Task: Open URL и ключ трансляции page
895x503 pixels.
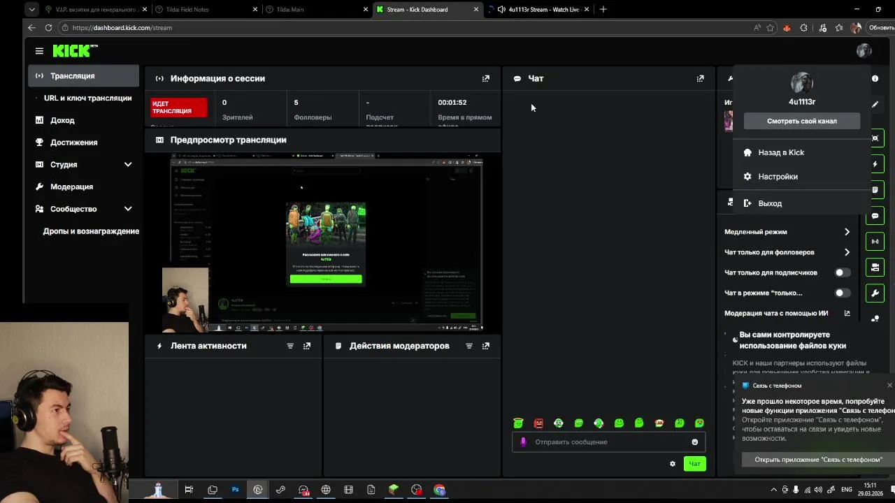Action: [x=87, y=99]
